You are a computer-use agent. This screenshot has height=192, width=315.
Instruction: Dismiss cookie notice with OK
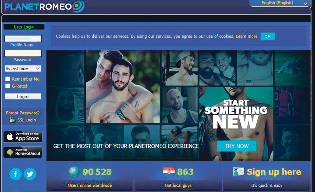coord(267,36)
